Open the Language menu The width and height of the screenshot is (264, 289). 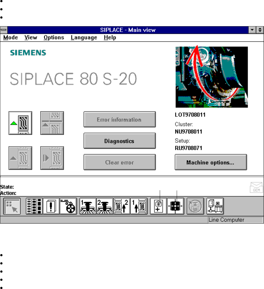coord(84,38)
